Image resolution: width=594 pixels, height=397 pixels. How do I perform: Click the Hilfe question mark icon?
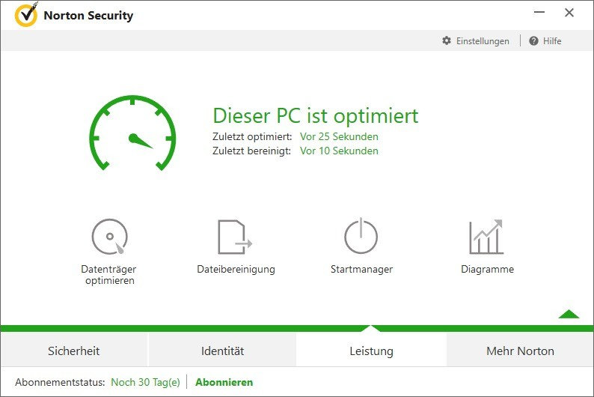click(533, 41)
